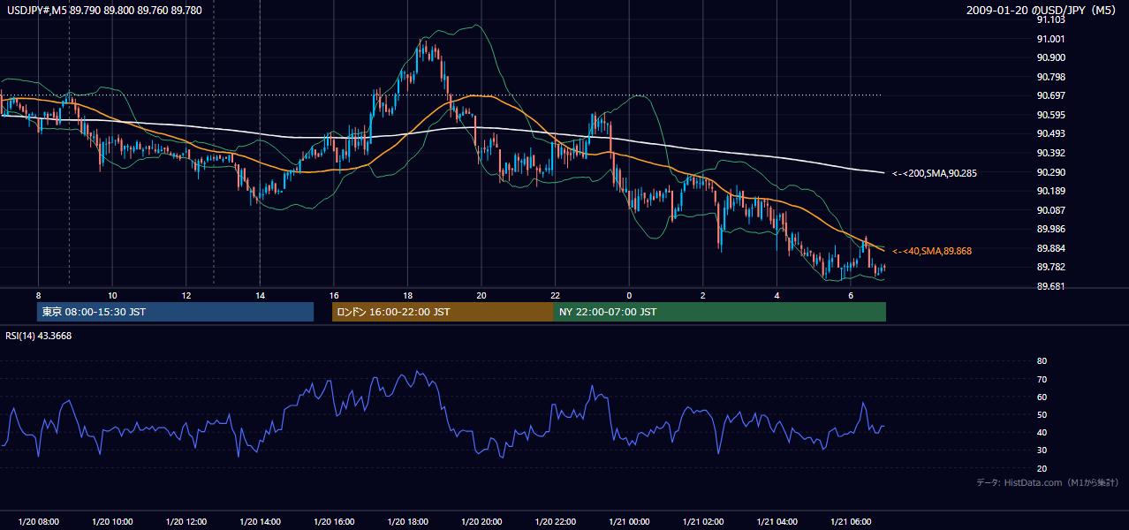Click RSI scale value 40
The height and width of the screenshot is (530, 1129).
(1042, 433)
